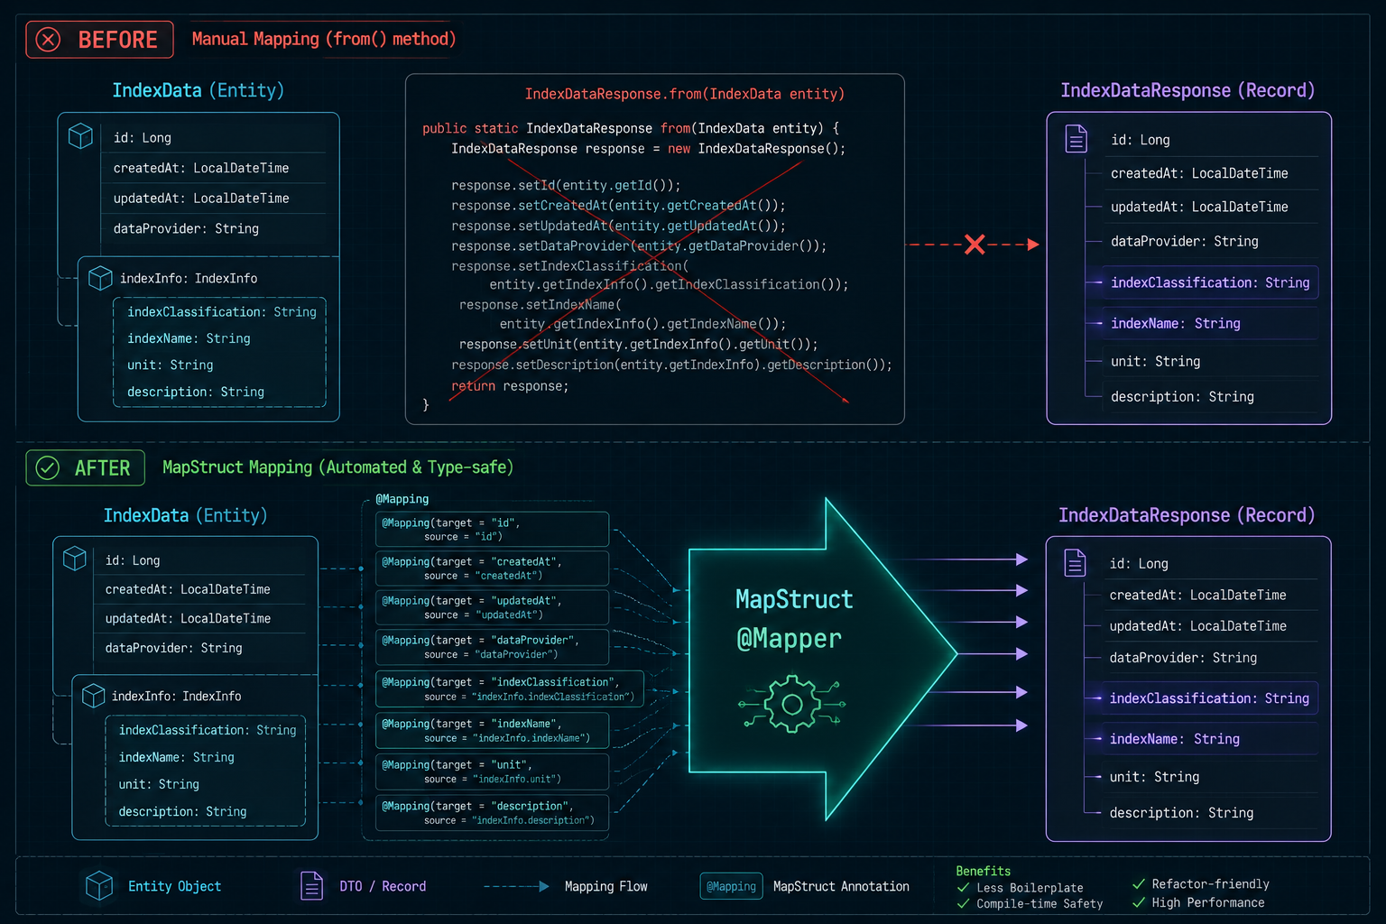Click "description: String" in AFTER IndexDataResponse record
Viewport: 1386px width, 924px height.
tap(1181, 813)
